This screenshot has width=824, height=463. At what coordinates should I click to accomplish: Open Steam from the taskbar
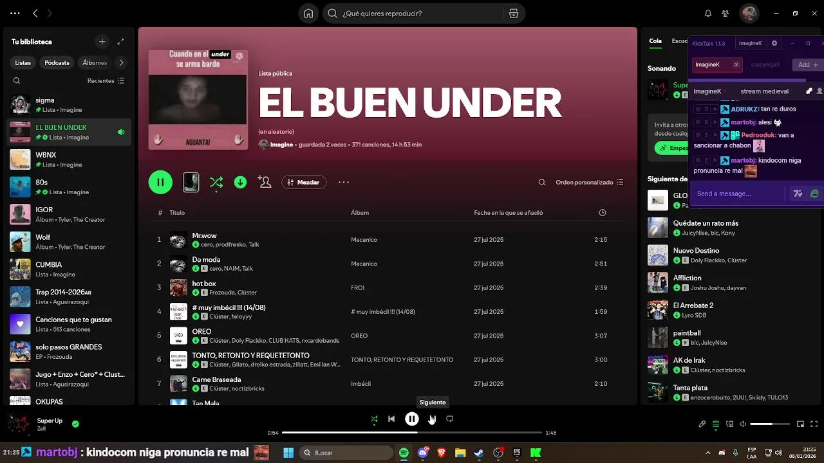(x=479, y=453)
